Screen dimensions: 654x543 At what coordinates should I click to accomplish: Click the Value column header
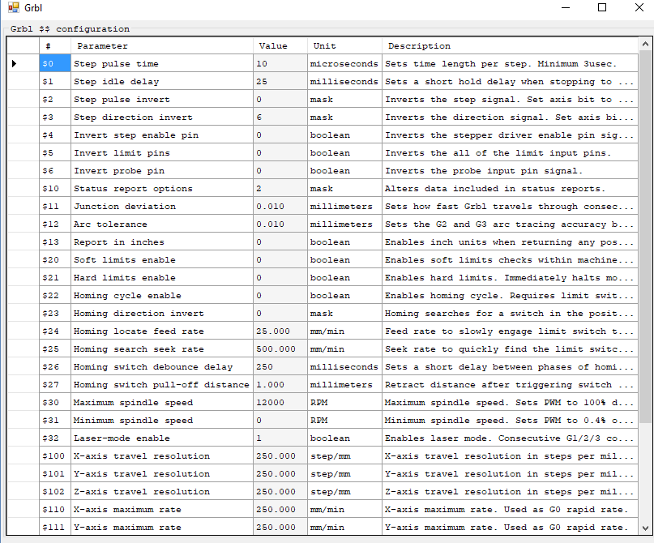coord(280,46)
